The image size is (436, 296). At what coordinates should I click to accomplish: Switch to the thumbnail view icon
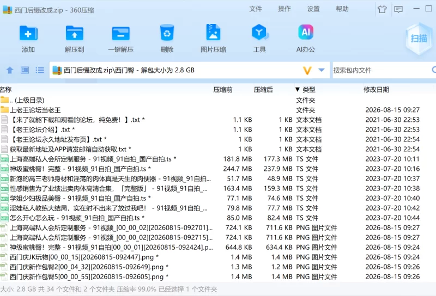pos(25,70)
